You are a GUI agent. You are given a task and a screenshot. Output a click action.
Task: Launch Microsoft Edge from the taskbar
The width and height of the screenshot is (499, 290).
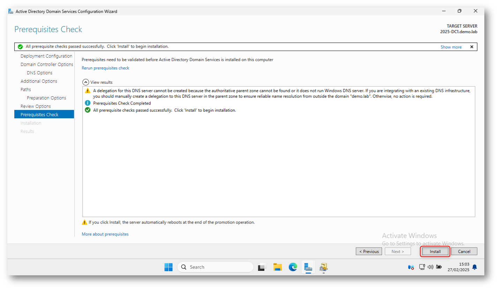tap(293, 267)
